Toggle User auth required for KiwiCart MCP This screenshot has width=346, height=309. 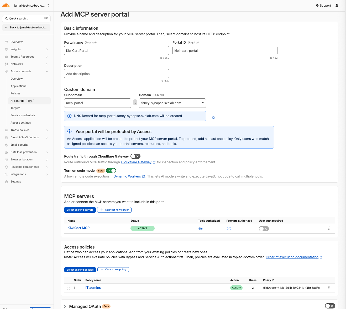pos(264,229)
